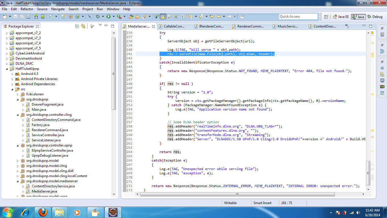Image resolution: width=387 pixels, height=218 pixels.
Task: Open the Javadoc @ view icon
Action: tap(382, 68)
